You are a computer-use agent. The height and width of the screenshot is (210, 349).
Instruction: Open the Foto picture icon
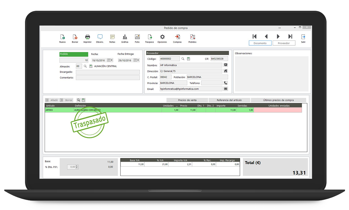point(137,37)
